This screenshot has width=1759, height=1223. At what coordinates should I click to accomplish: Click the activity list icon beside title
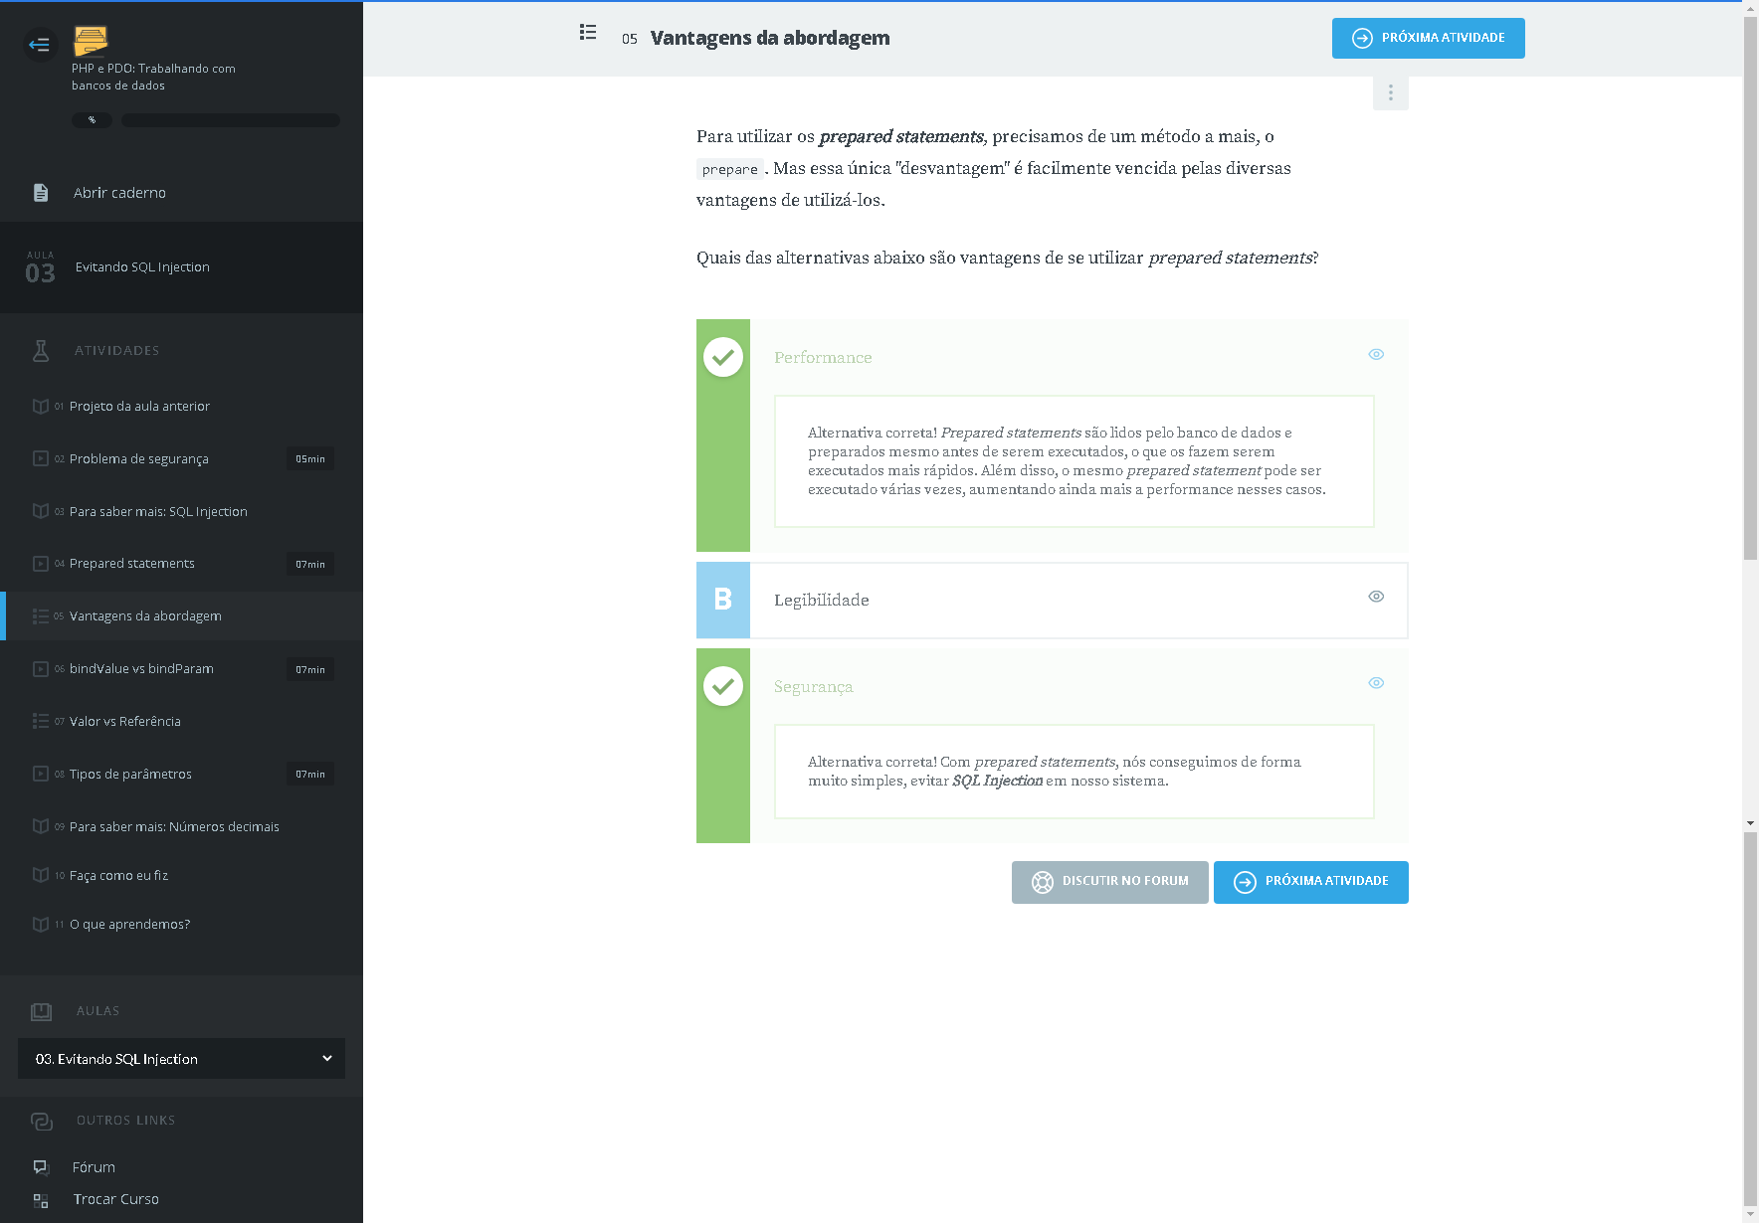tap(588, 33)
